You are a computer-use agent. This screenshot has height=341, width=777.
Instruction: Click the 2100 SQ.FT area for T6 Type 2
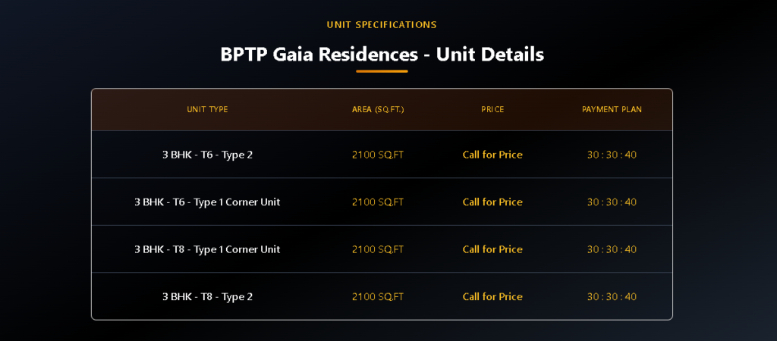pyautogui.click(x=378, y=155)
